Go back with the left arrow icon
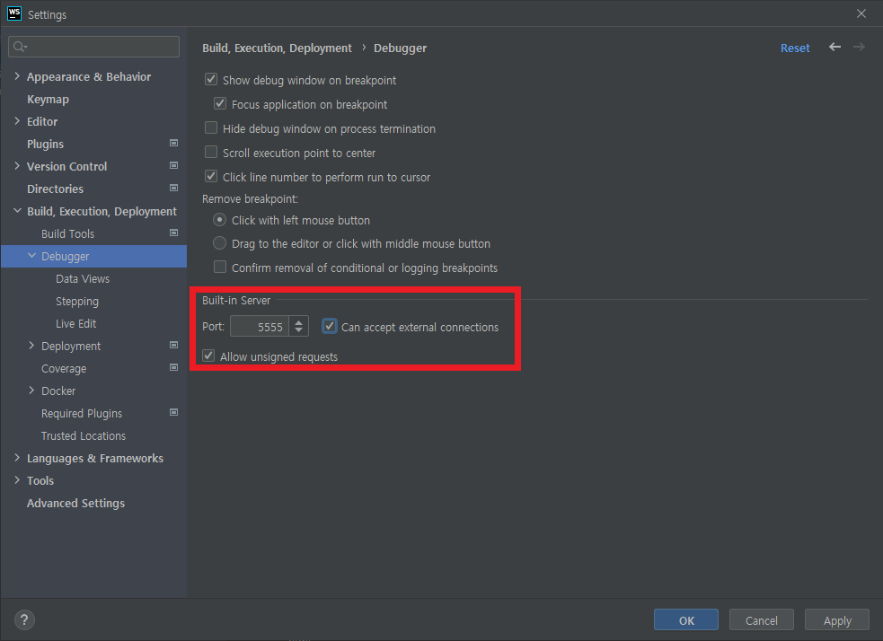Viewport: 883px width, 641px height. pyautogui.click(x=834, y=48)
